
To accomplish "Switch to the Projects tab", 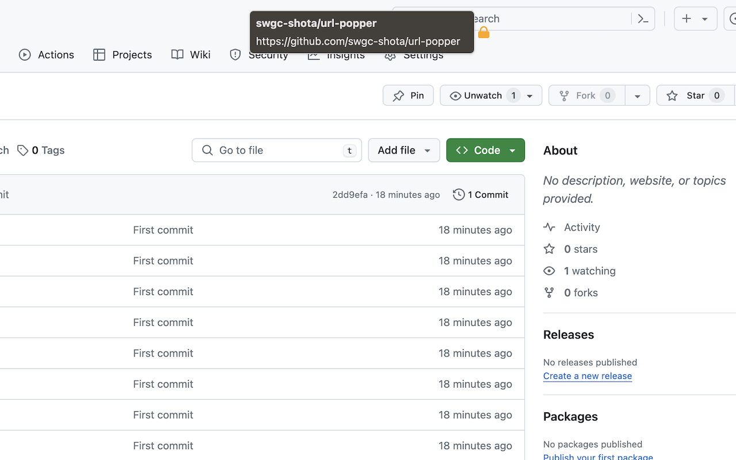I will [x=122, y=55].
